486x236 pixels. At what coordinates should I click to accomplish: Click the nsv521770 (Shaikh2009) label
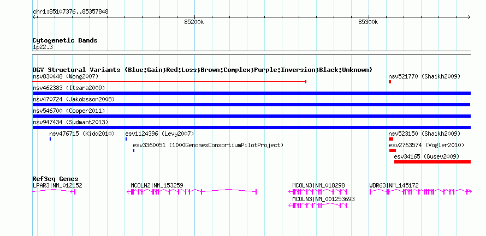coord(424,76)
